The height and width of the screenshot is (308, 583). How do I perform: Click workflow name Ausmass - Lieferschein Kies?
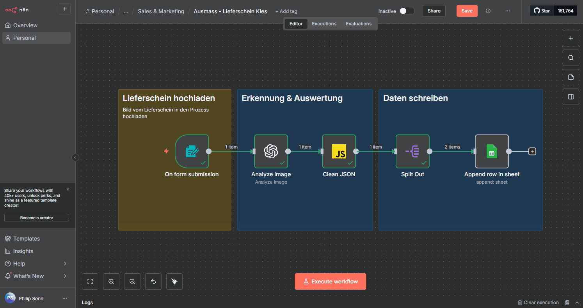pyautogui.click(x=230, y=11)
